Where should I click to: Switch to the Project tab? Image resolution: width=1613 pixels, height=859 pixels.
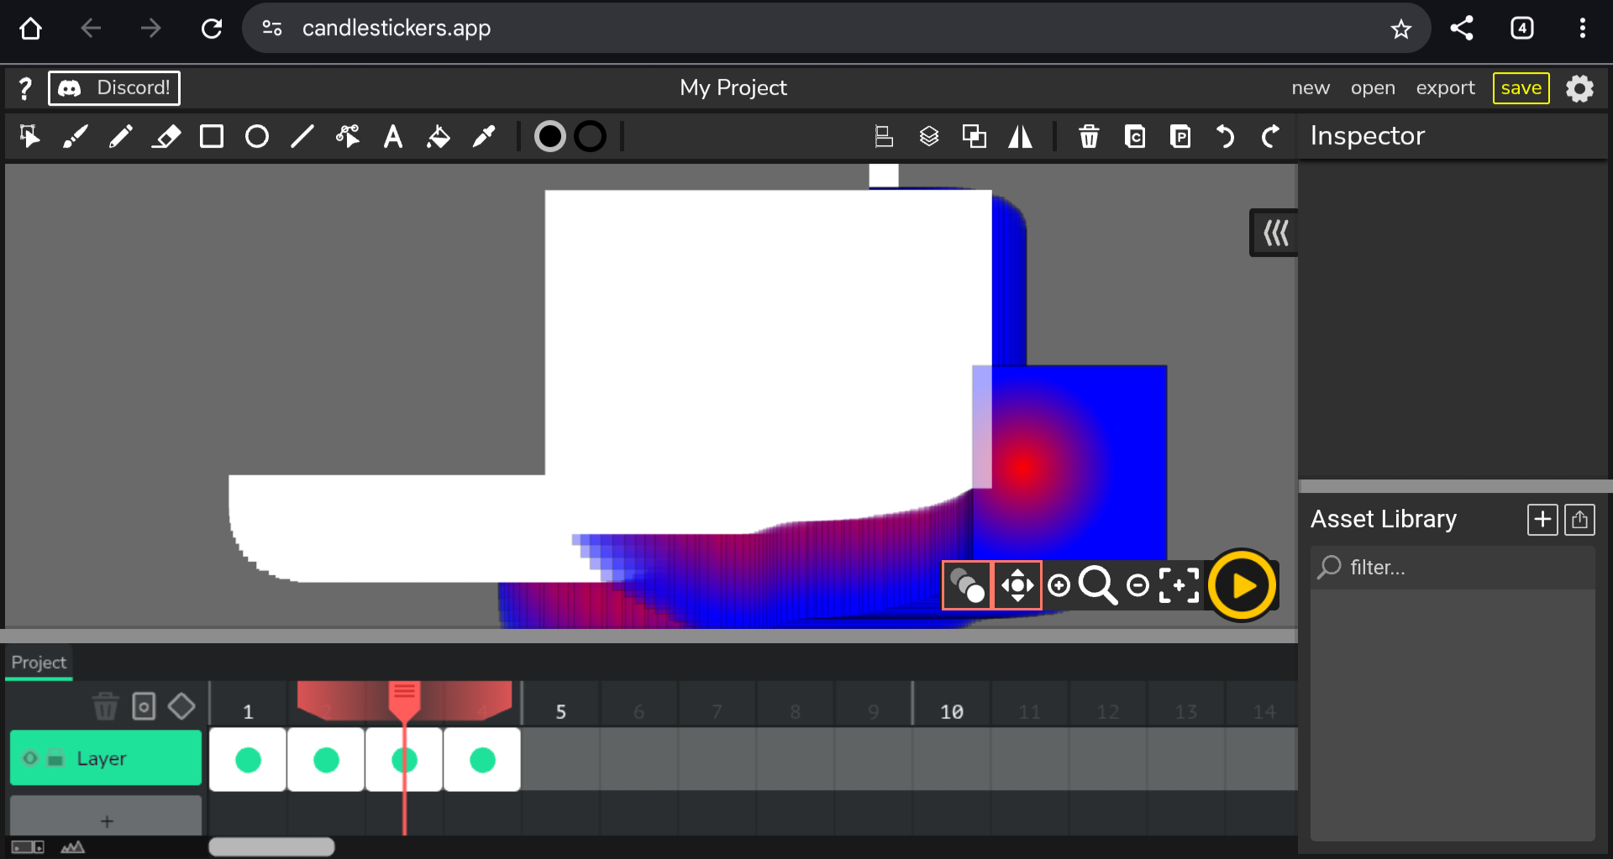pyautogui.click(x=39, y=663)
